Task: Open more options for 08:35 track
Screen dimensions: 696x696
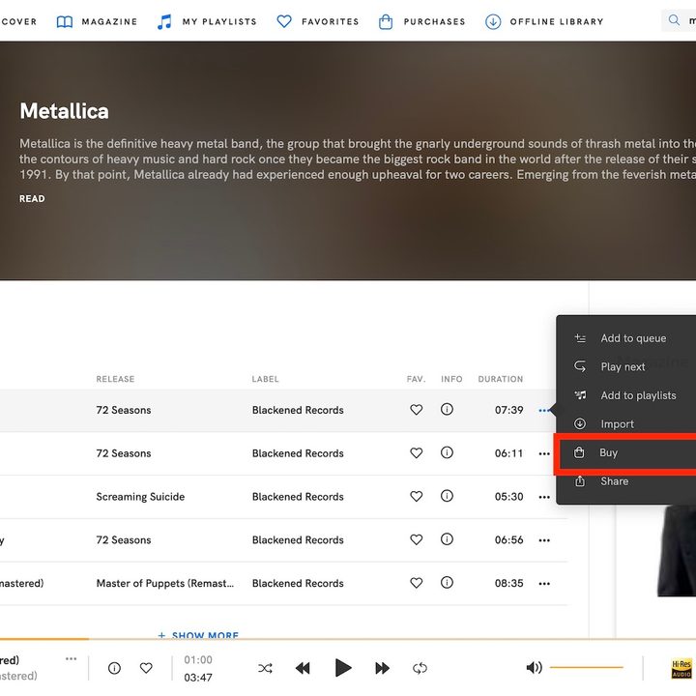Action: 544,584
